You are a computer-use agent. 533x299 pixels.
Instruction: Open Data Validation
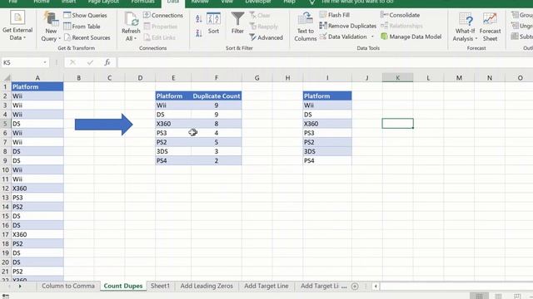click(x=343, y=37)
